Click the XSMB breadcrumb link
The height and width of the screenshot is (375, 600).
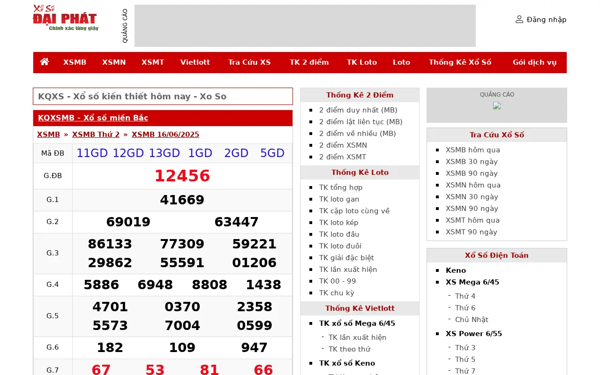(48, 135)
